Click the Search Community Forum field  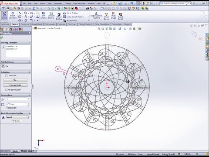(x=174, y=3)
